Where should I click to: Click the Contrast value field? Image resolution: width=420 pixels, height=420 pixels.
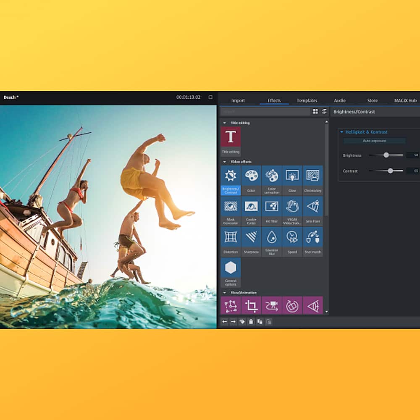pyautogui.click(x=413, y=171)
